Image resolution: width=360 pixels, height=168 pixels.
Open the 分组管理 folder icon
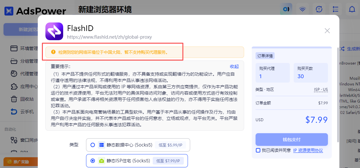pyautogui.click(x=14, y=61)
